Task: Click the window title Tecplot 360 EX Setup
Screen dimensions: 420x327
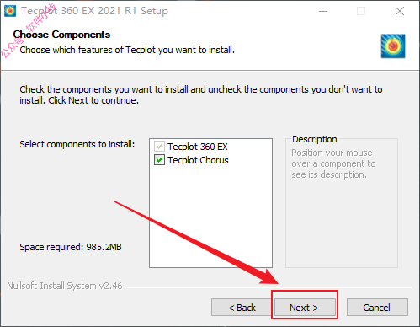Action: (94, 11)
